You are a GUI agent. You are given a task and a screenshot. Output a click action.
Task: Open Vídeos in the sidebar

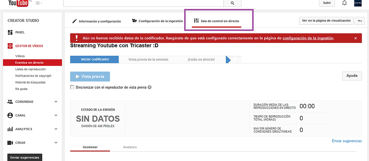click(x=20, y=56)
